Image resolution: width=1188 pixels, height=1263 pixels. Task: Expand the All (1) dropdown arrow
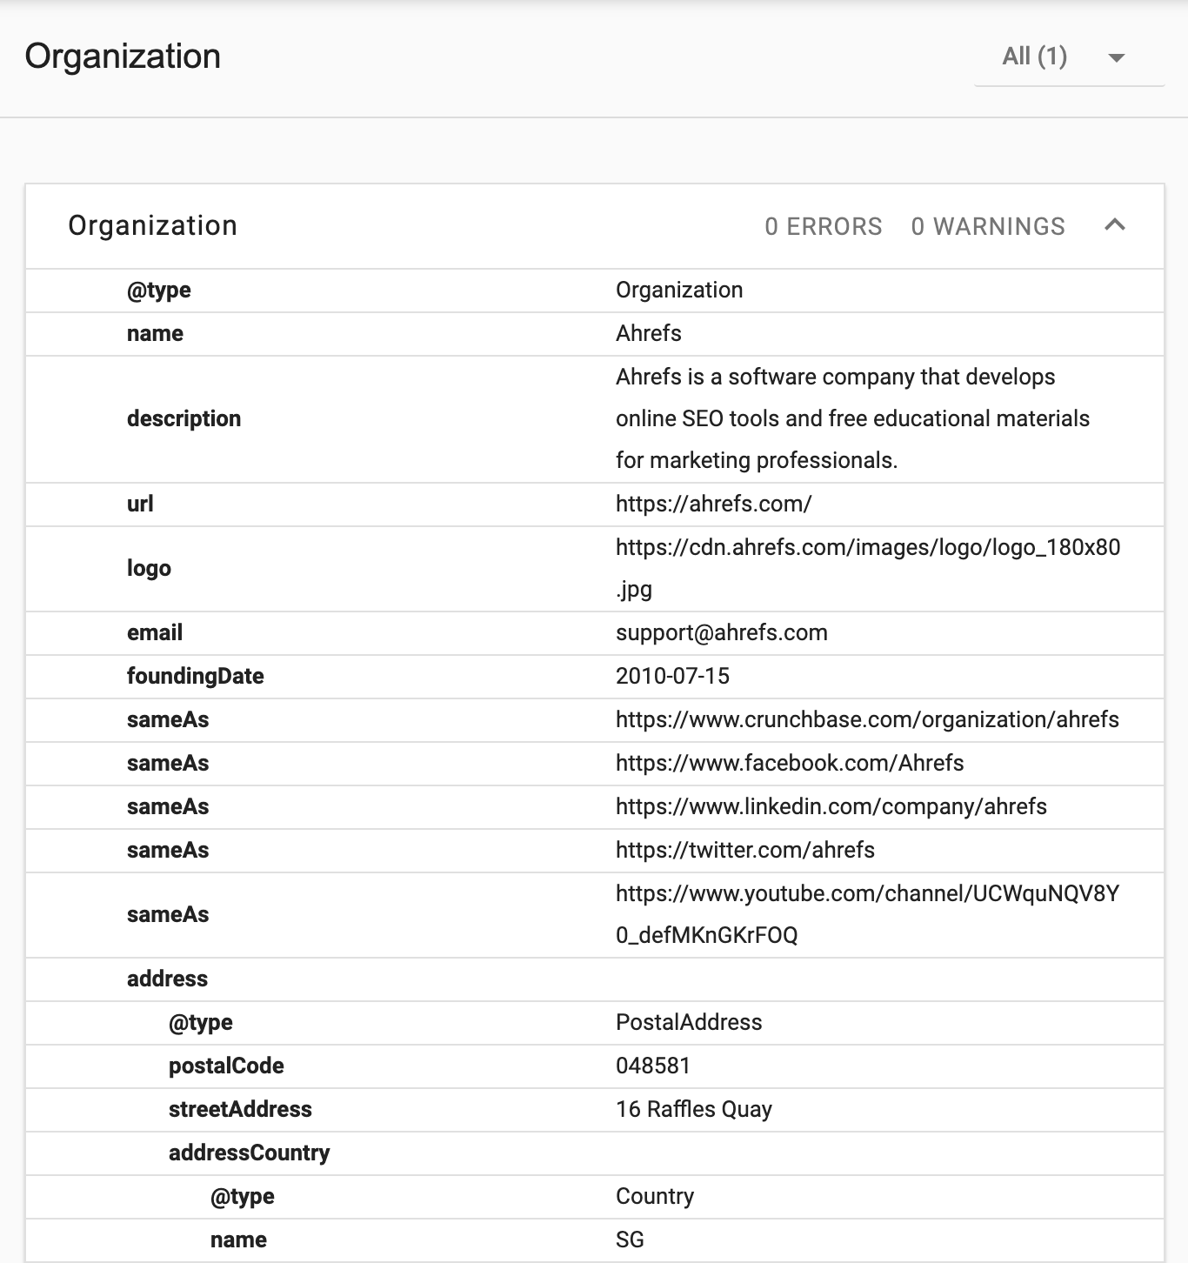pyautogui.click(x=1118, y=56)
